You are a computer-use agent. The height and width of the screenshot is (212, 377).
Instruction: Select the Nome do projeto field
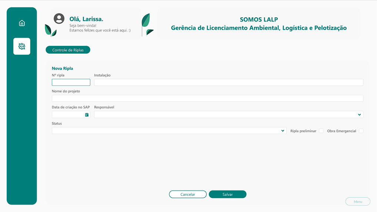coord(207,98)
